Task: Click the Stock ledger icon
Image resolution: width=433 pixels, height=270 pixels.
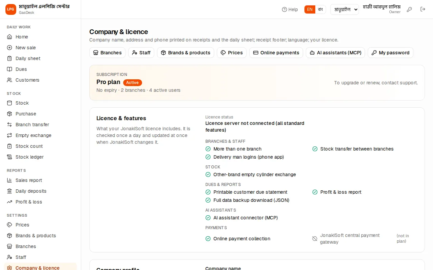Action: click(x=9, y=157)
